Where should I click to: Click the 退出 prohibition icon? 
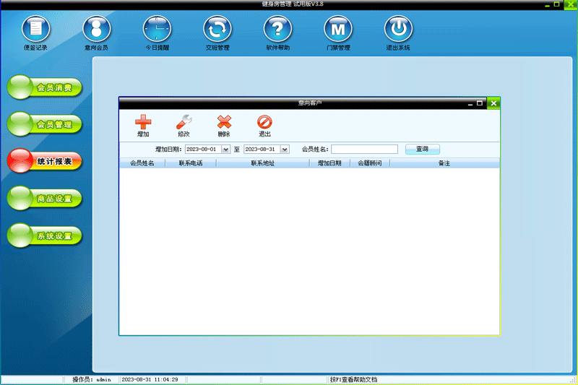pos(264,122)
